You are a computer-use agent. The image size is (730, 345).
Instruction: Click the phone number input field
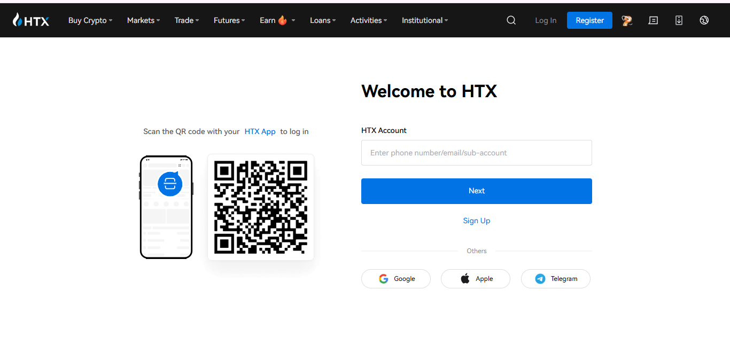(476, 153)
